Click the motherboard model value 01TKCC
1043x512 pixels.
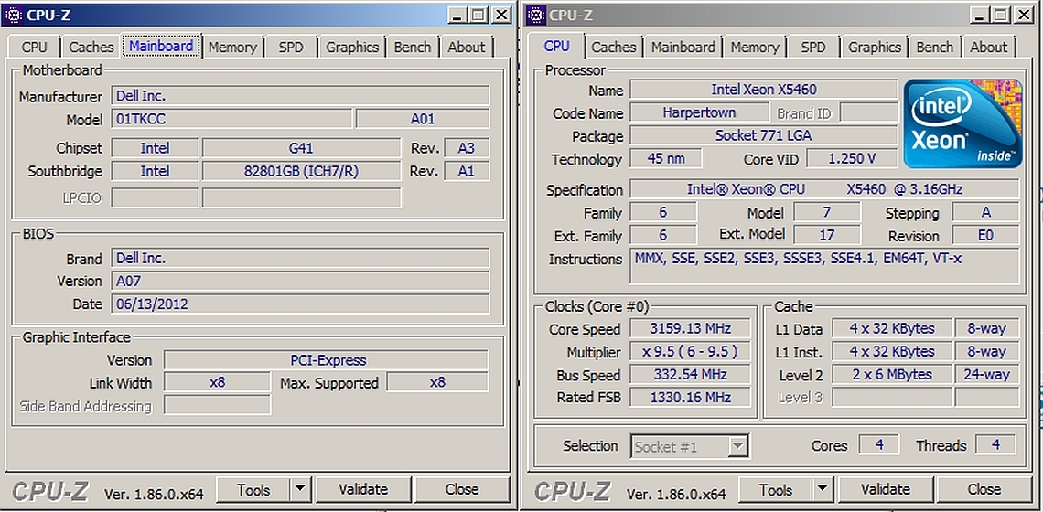(x=231, y=119)
